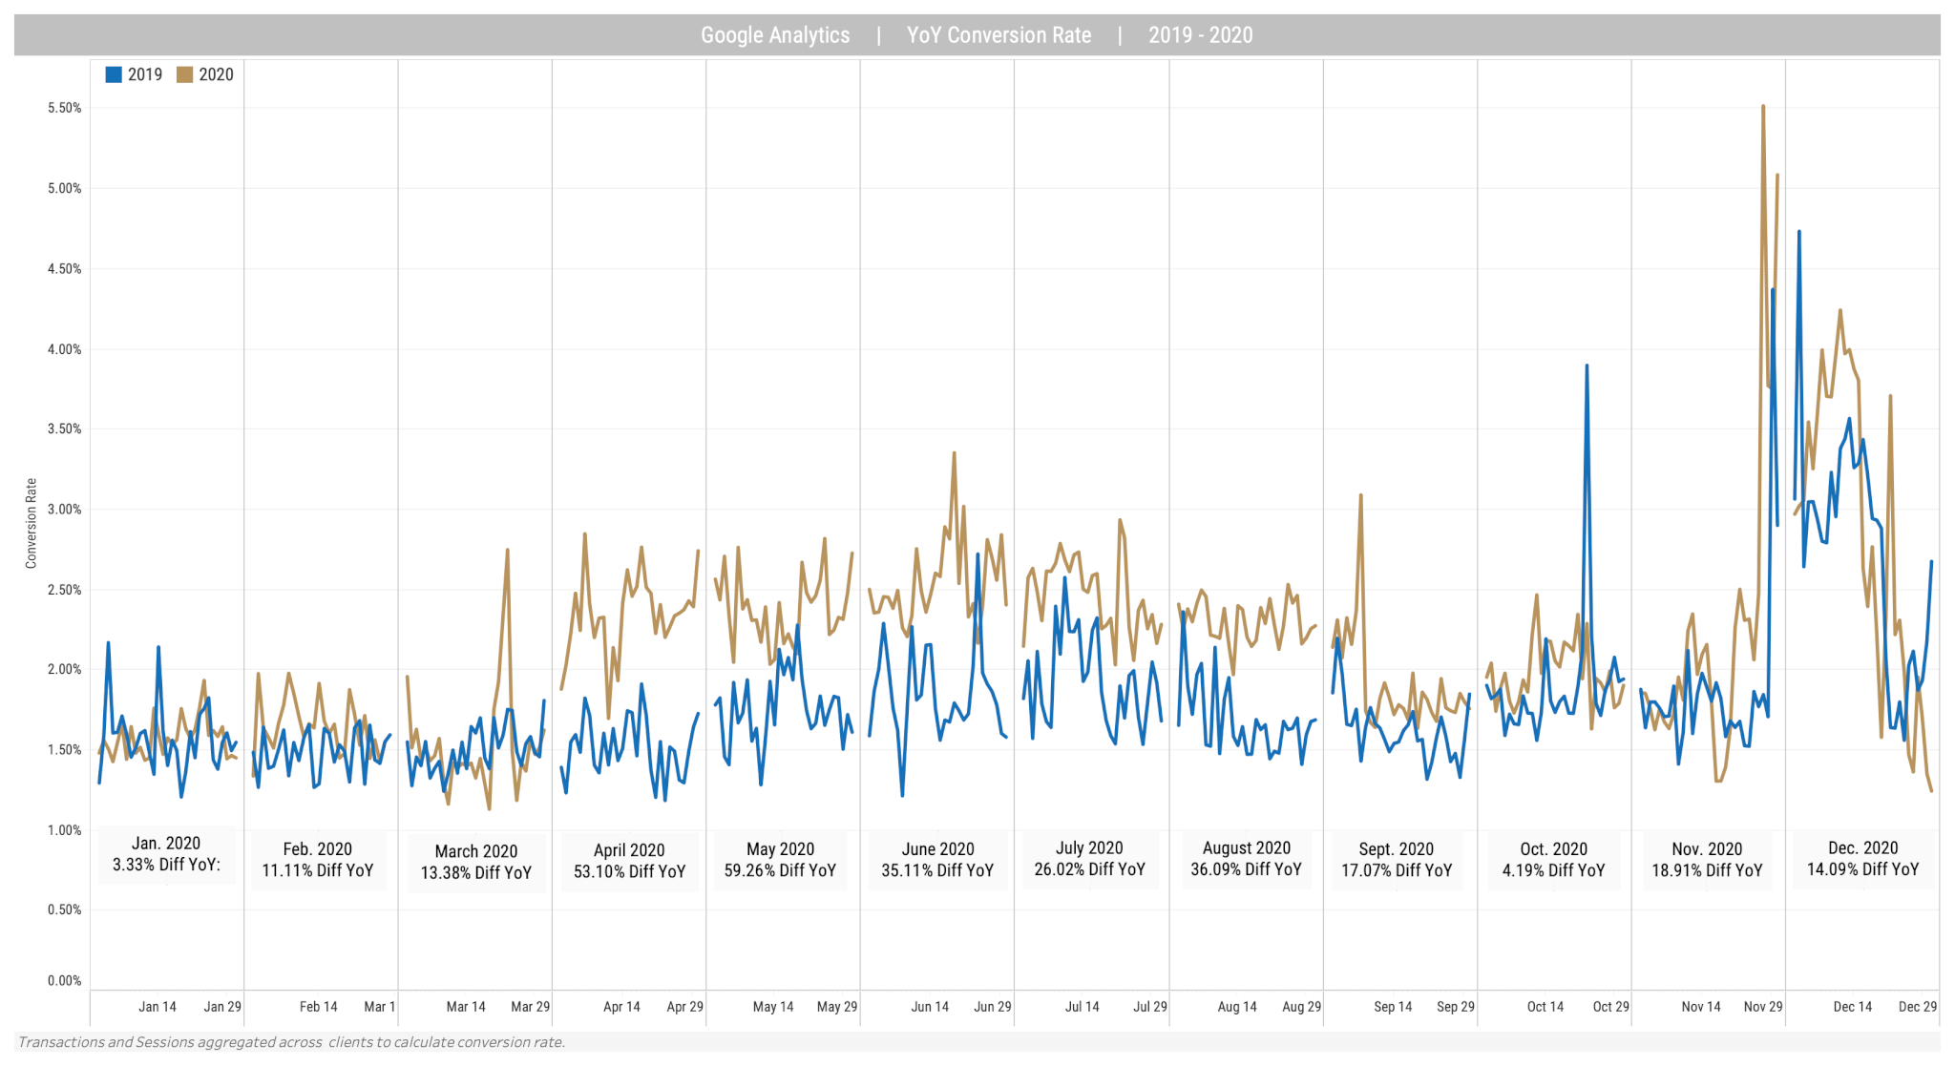
Task: Click the 2.00% y-axis label
Action: [x=65, y=669]
